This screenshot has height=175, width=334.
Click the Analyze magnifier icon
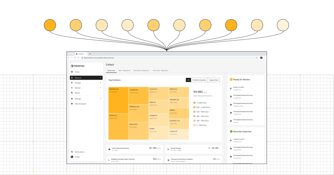[x=72, y=83]
